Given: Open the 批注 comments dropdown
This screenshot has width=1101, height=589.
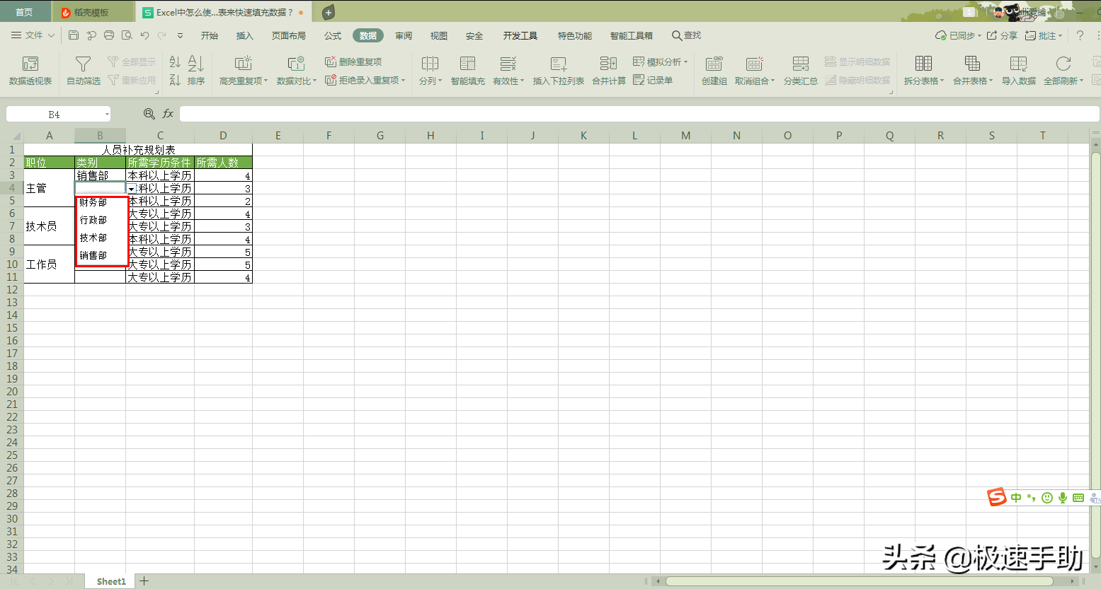Looking at the screenshot, I should (1044, 35).
